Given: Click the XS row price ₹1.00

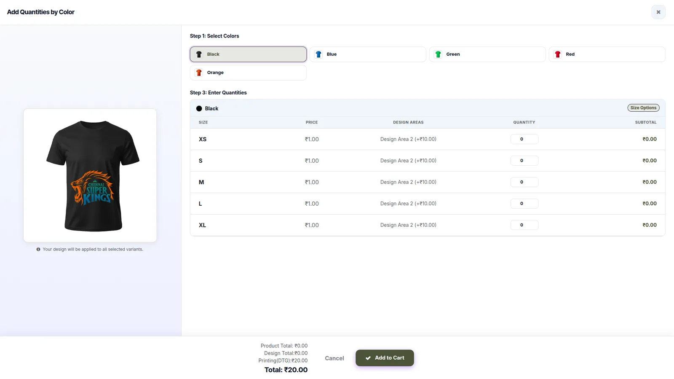Looking at the screenshot, I should (x=312, y=139).
